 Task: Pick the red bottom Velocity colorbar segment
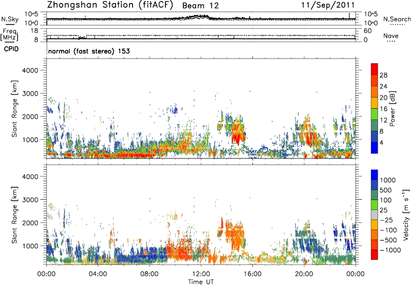(375, 255)
